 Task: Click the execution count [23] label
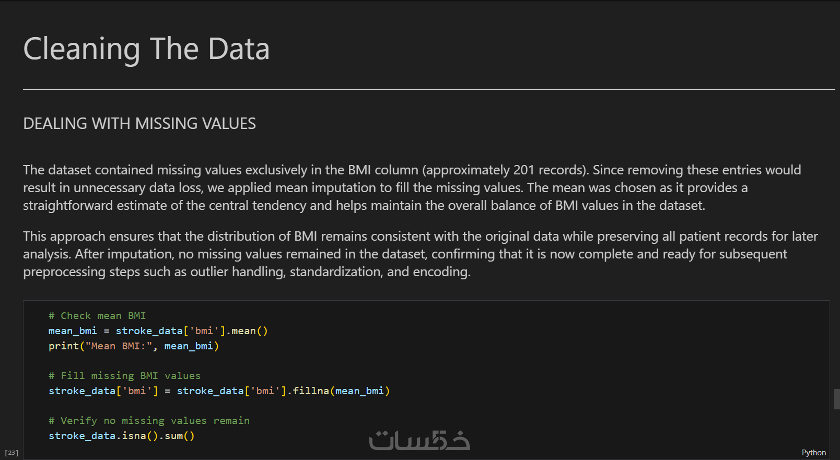click(11, 453)
